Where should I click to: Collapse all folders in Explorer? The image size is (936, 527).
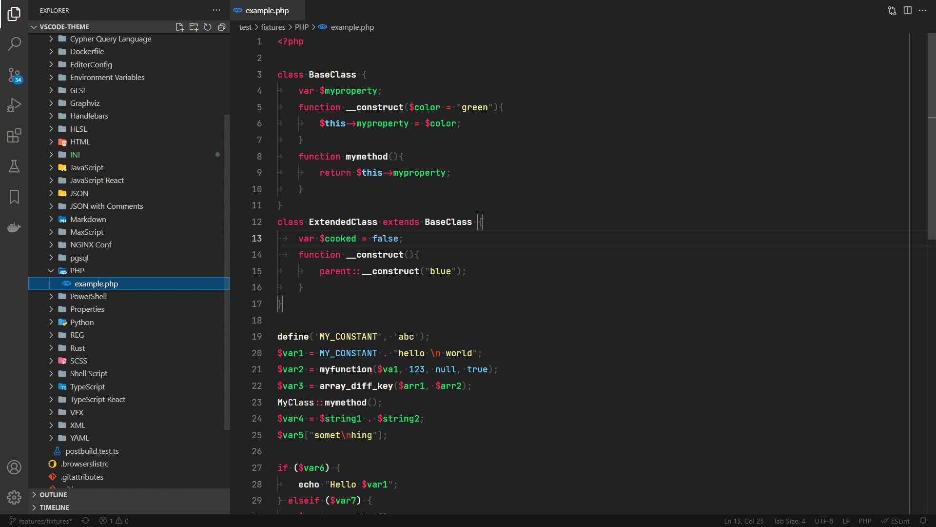222,27
